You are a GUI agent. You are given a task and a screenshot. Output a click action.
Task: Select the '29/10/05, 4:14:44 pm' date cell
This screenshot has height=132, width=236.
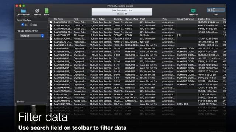point(208,22)
